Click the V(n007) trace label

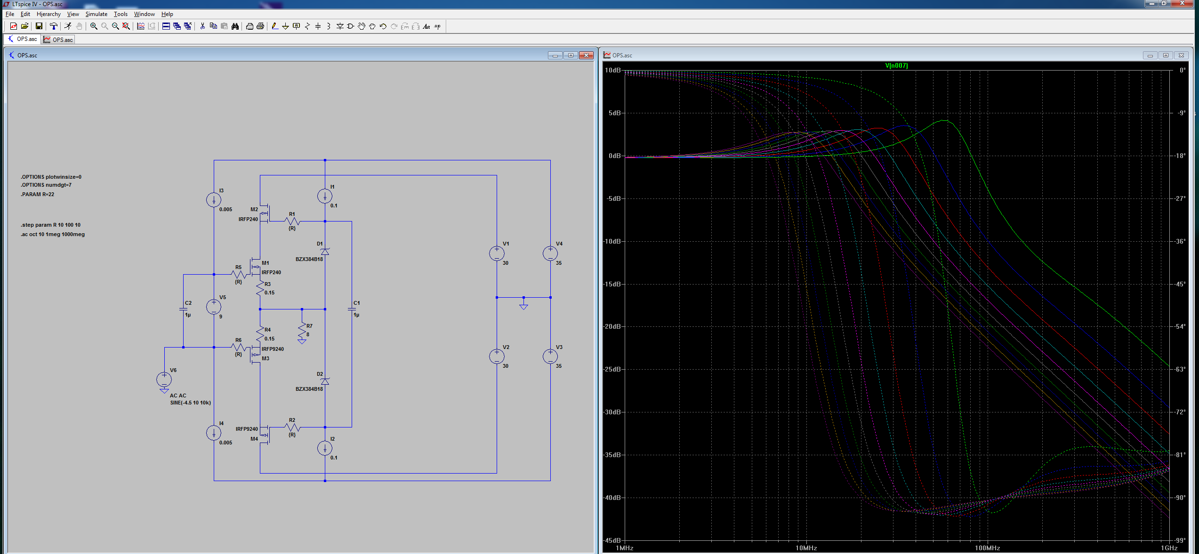[x=896, y=65]
